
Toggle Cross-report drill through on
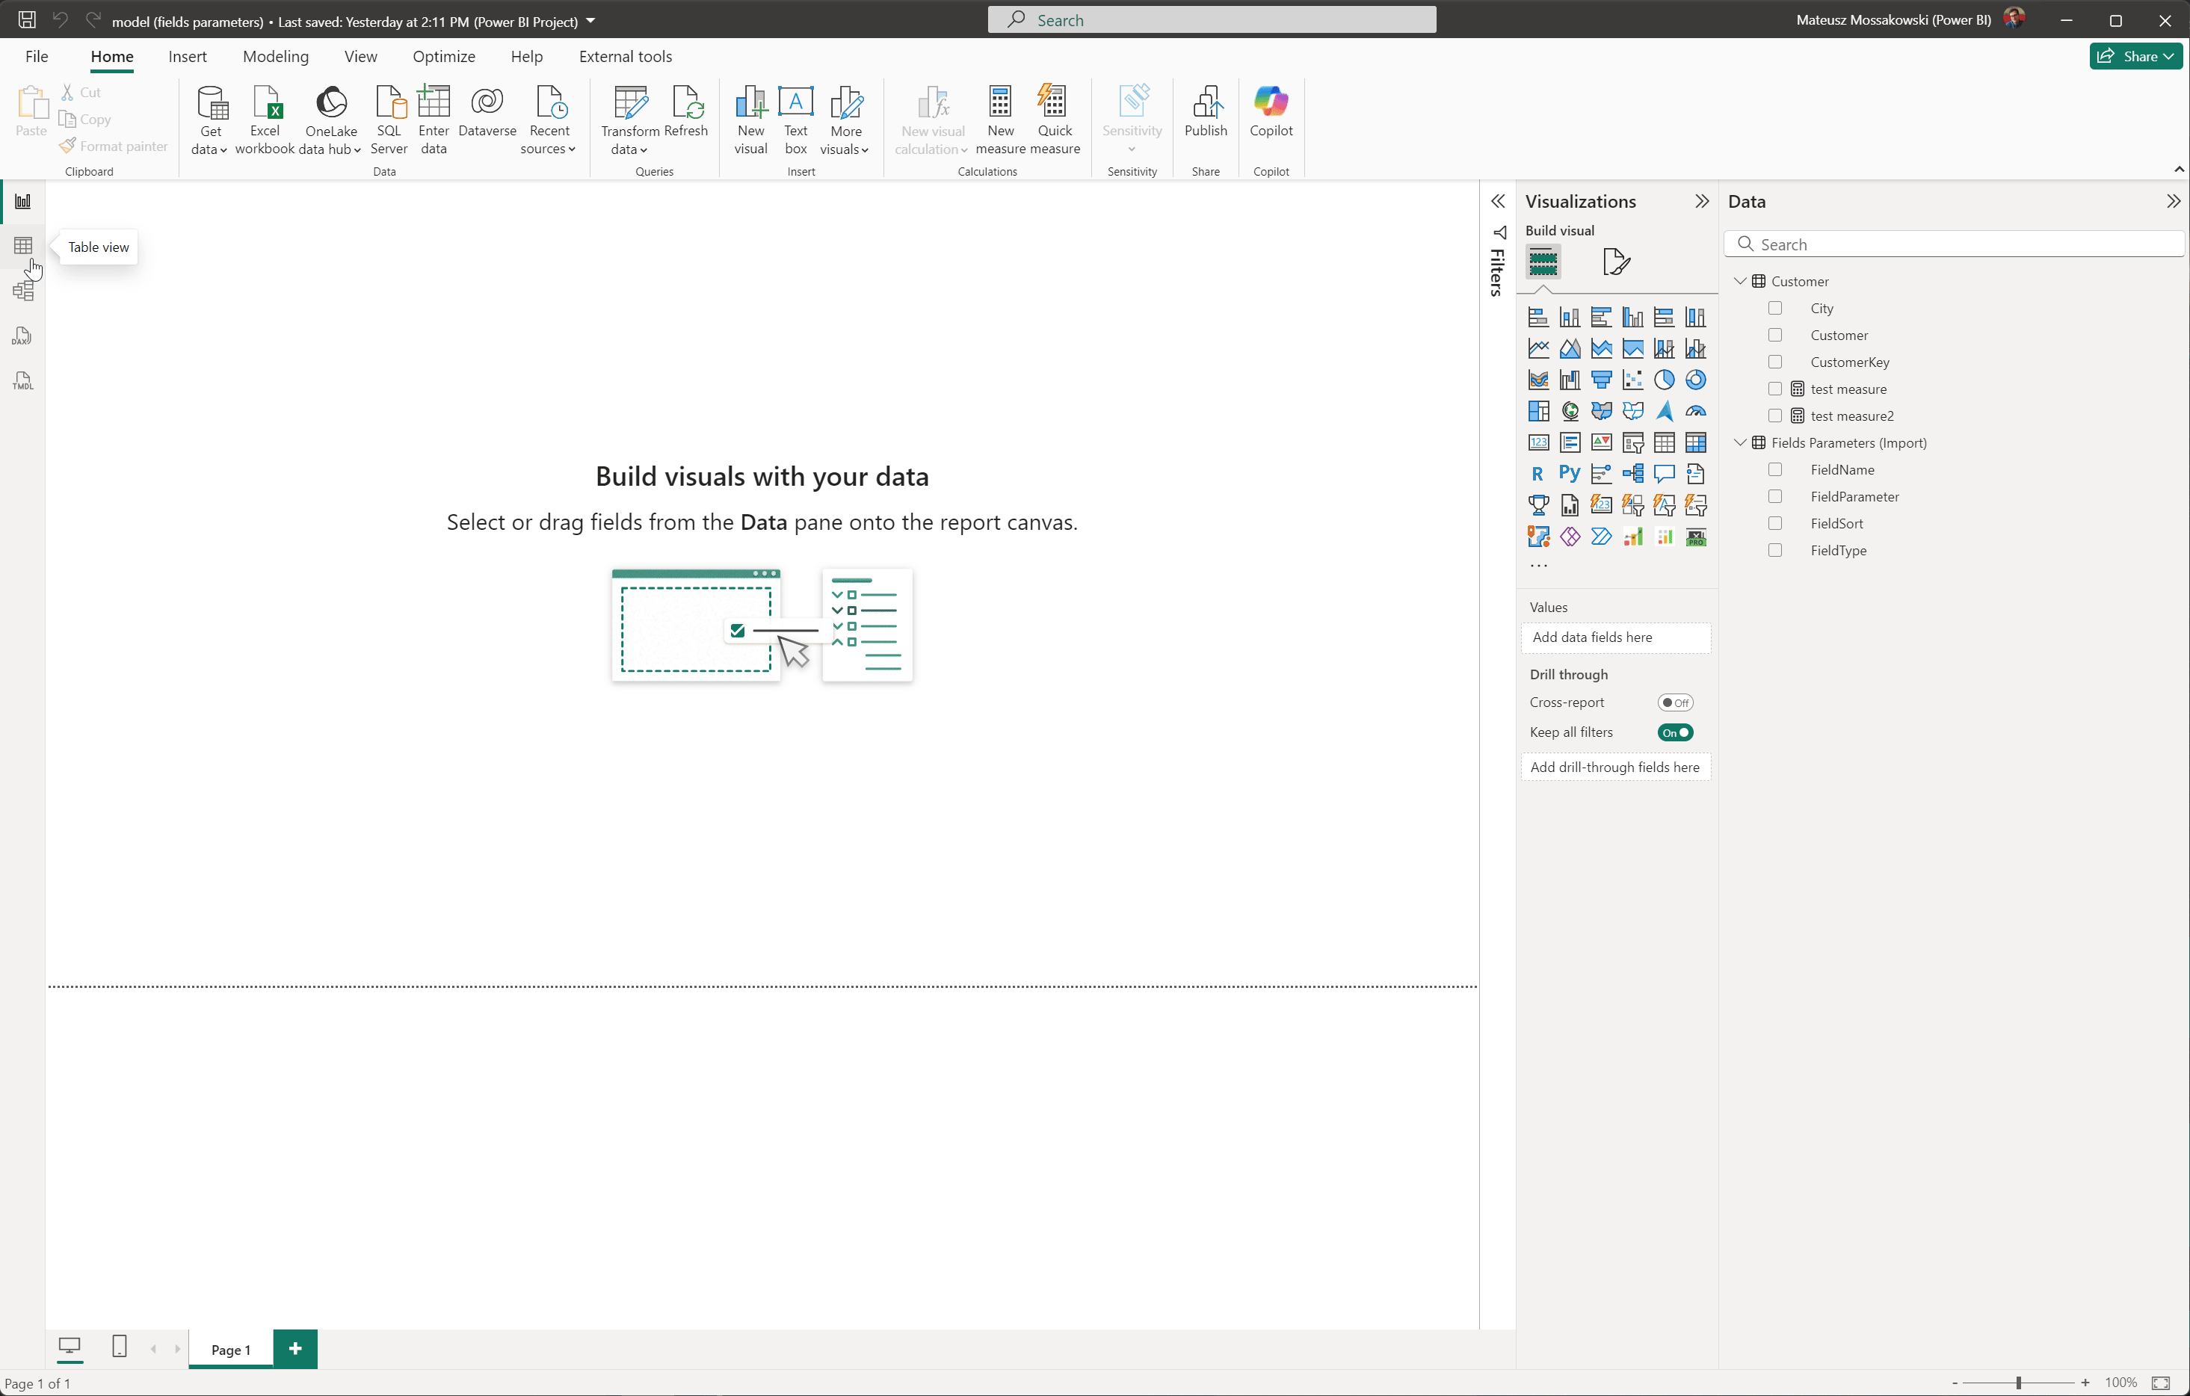[x=1675, y=703]
